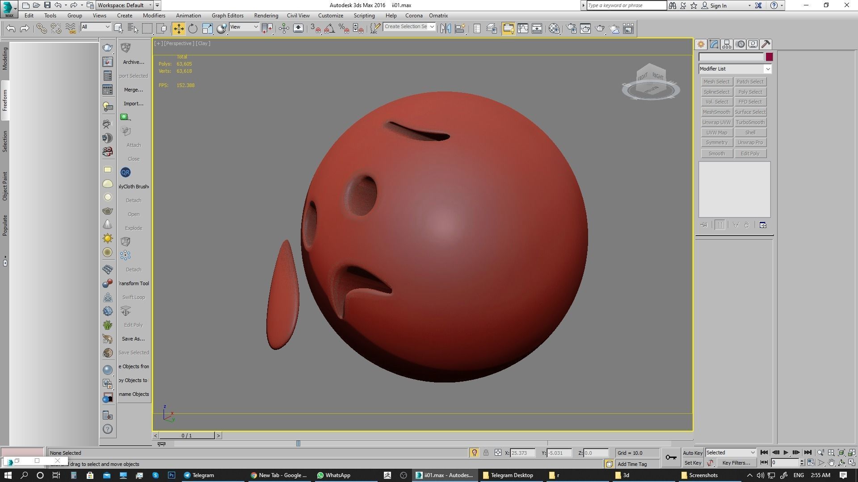Click the Configure Modifier Sets icon
This screenshot has width=858, height=482.
click(763, 225)
